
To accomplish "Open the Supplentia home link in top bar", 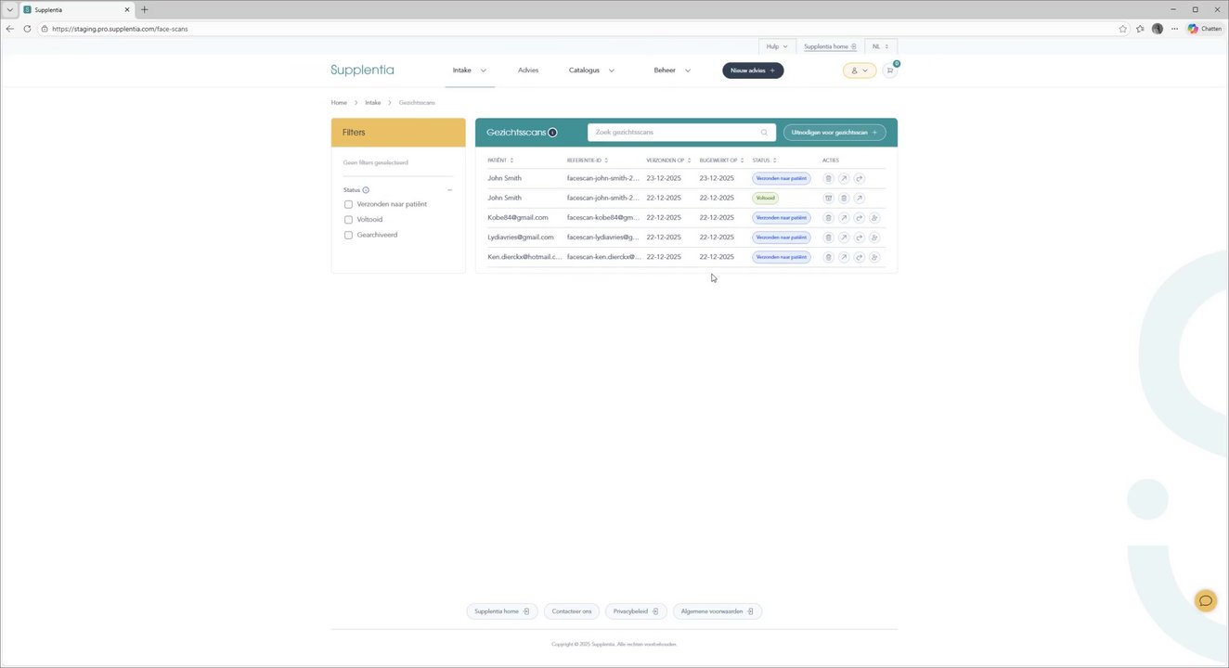I will click(830, 46).
